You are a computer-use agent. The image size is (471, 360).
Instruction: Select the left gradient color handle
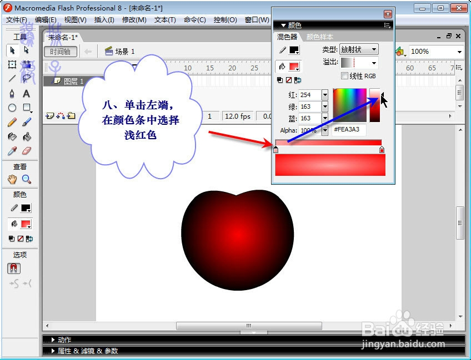(x=275, y=149)
